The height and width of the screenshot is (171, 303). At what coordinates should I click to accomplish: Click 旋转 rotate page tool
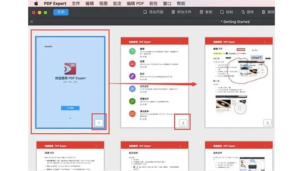[247, 12]
